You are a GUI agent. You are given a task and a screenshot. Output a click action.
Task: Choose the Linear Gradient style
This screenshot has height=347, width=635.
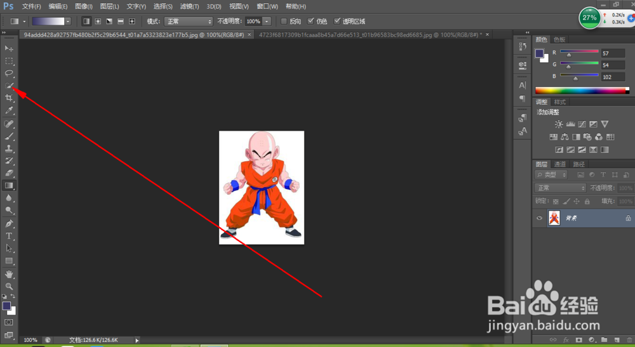pos(86,22)
